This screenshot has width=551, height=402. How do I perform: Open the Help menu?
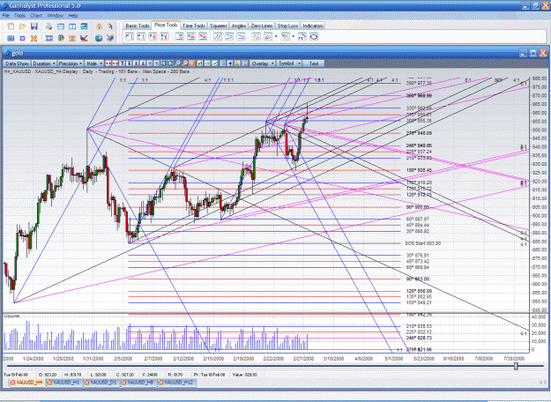coord(73,16)
